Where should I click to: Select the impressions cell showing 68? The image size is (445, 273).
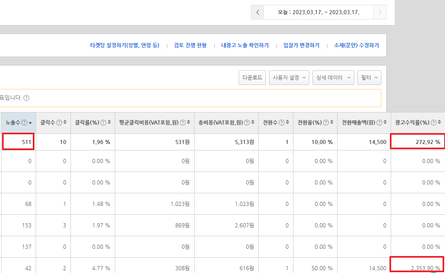point(28,204)
